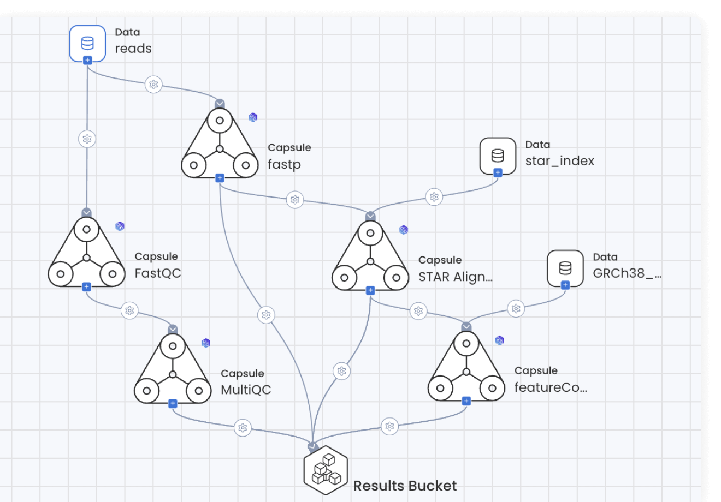721x502 pixels.
Task: Click the purple badge beside featureCounts capsule
Action: [499, 340]
